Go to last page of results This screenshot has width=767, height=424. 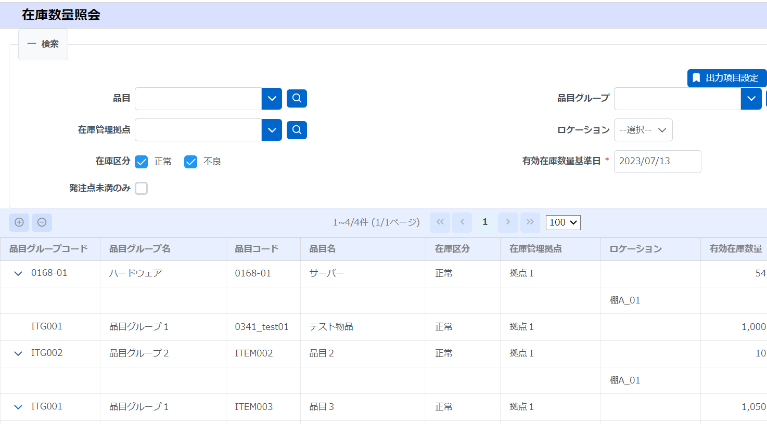[x=530, y=222]
